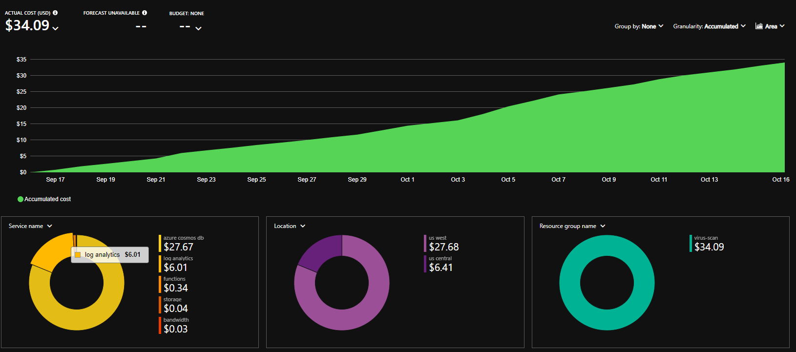Click azure cosmos db yellow legend swatch

[160, 244]
